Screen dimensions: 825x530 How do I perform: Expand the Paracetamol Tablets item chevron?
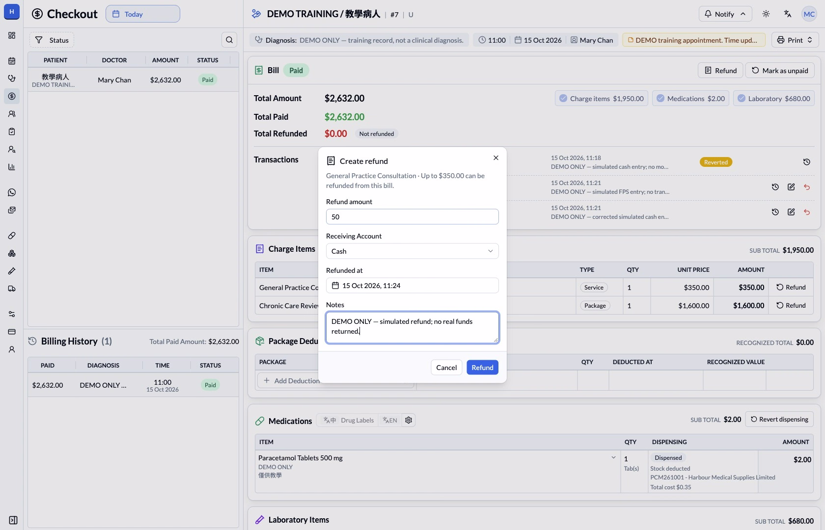[613, 457]
